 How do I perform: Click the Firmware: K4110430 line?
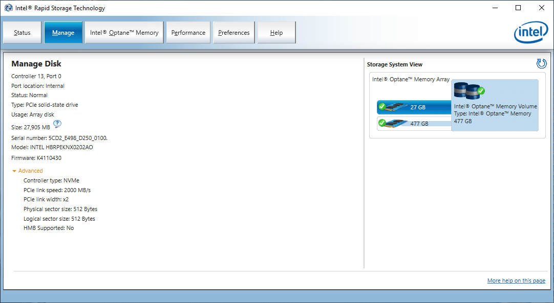coord(36,158)
